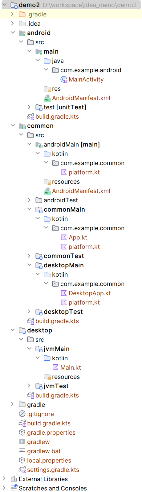
Task: Select settings.gradle.kts file
Action: (53, 470)
